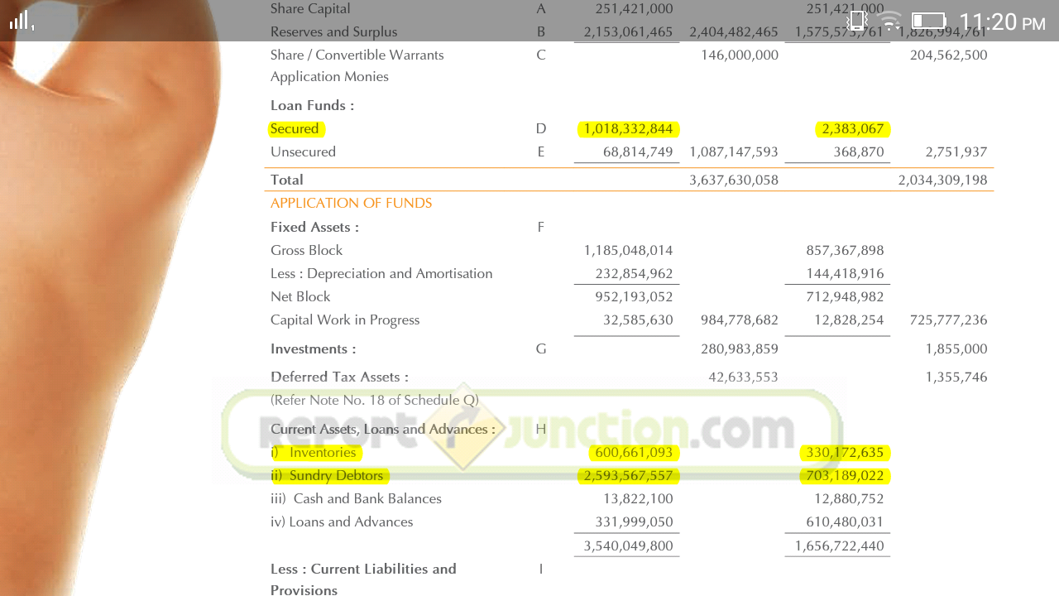Select the 'Fixed Assets :' heading
1059x596 pixels.
314,227
